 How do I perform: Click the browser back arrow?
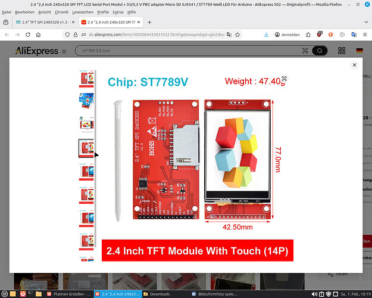(x=7, y=35)
